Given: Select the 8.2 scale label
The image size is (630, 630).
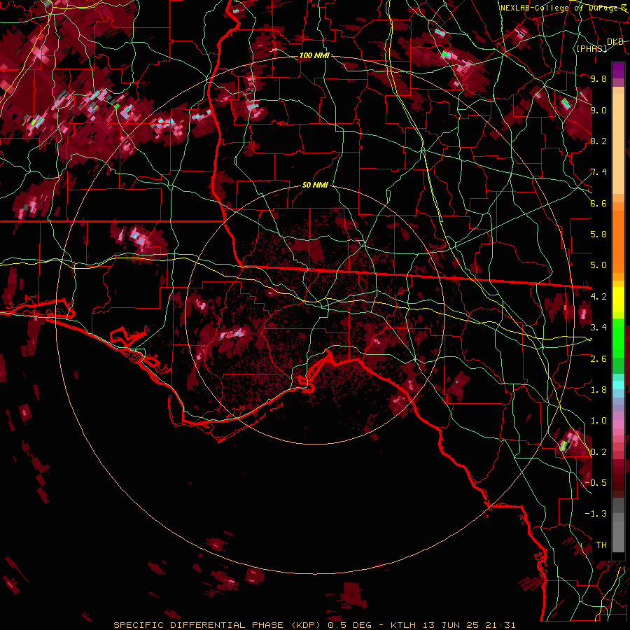Looking at the screenshot, I should 598,141.
